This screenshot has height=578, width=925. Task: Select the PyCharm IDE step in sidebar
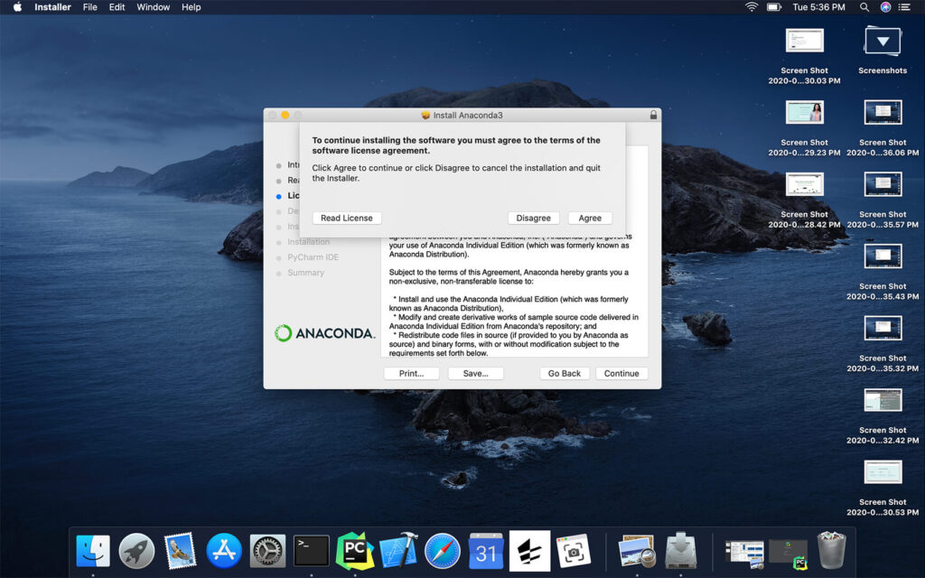(x=313, y=257)
